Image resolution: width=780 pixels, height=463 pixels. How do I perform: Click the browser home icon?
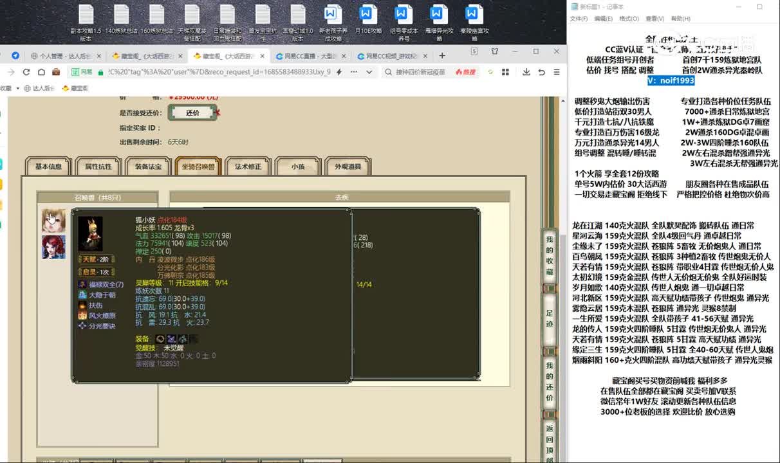[x=41, y=72]
